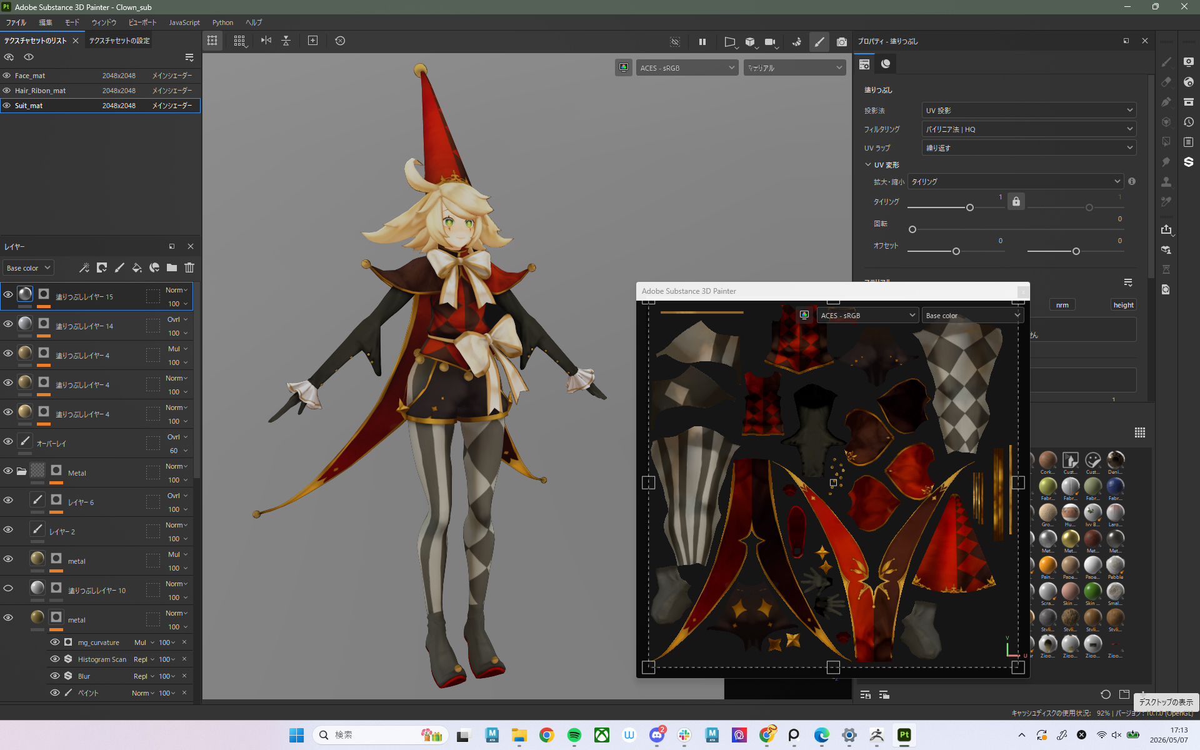Screen dimensions: 1200x750
Task: Open the バイリニア法 | HQ filtering dropdown
Action: pyautogui.click(x=1029, y=129)
